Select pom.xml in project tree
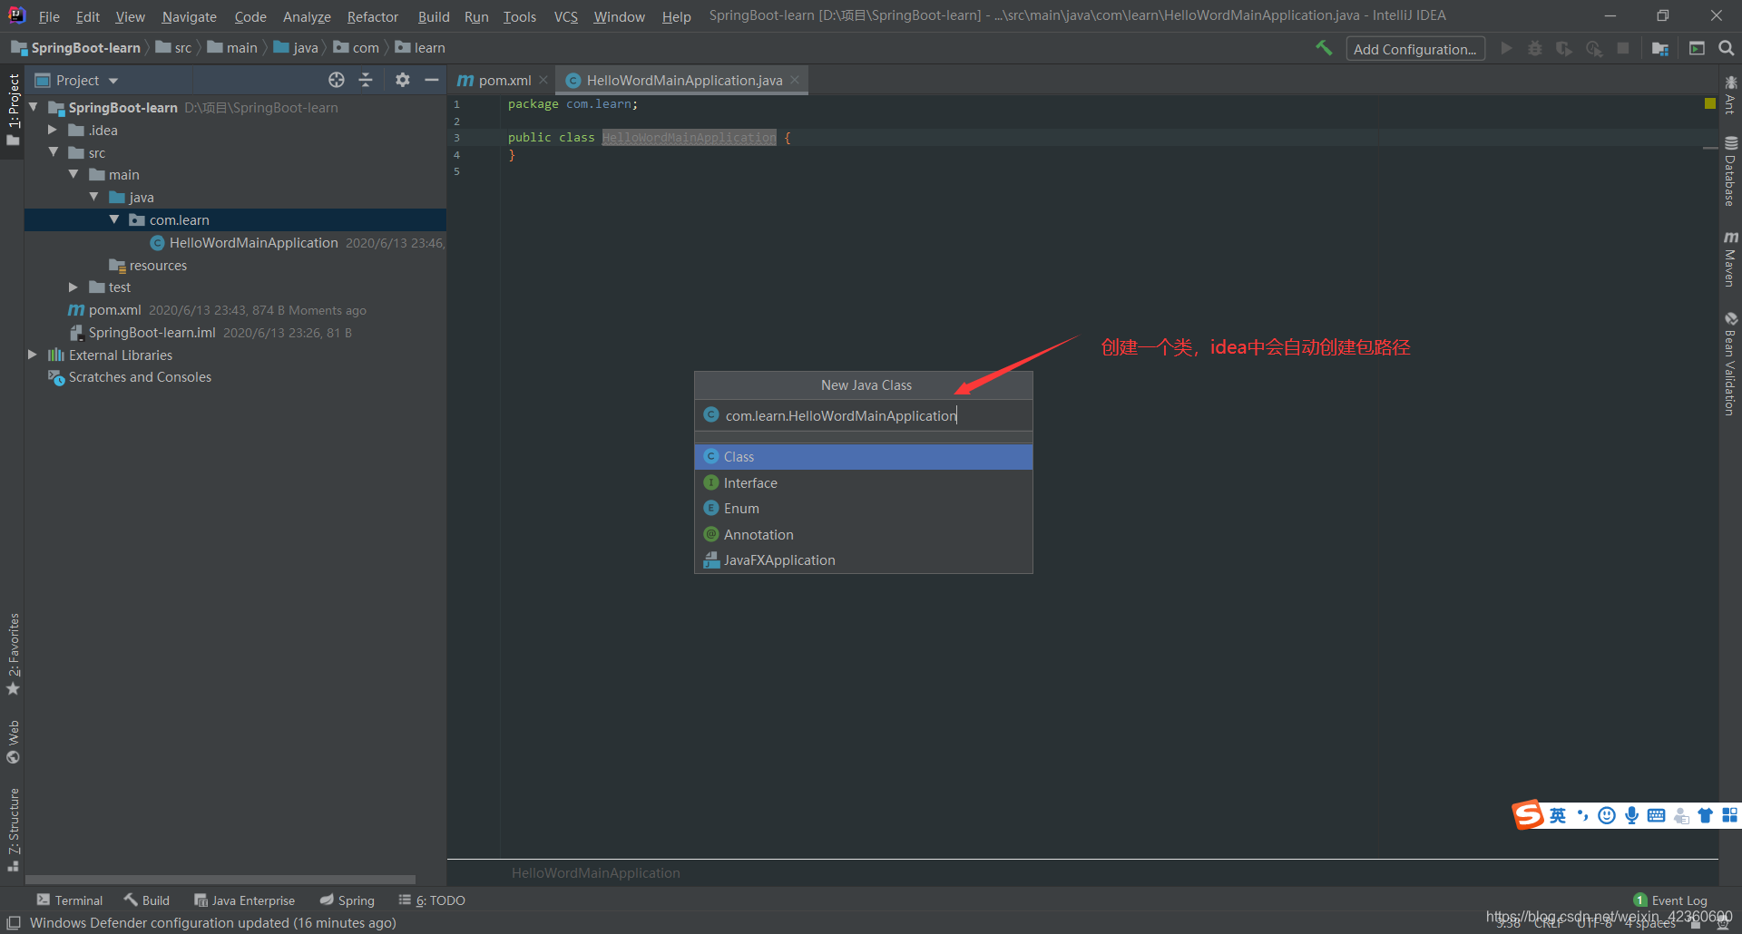Image resolution: width=1742 pixels, height=934 pixels. (114, 309)
